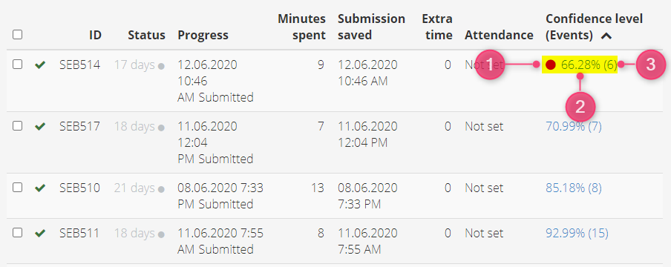This screenshot has height=267, width=671.
Task: Click the green checkmark for SEB510
Action: (x=40, y=188)
